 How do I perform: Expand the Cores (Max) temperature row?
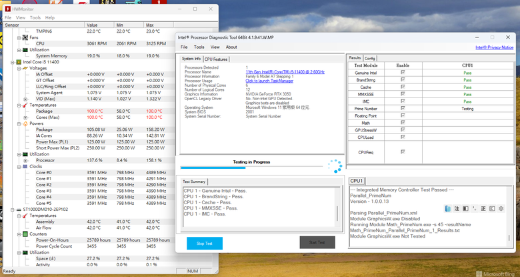(25, 117)
